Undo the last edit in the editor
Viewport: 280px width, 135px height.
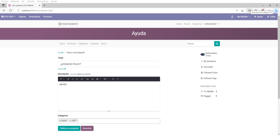113,79
